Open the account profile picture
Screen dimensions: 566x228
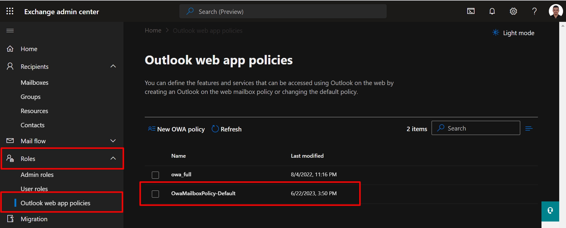[x=556, y=11]
